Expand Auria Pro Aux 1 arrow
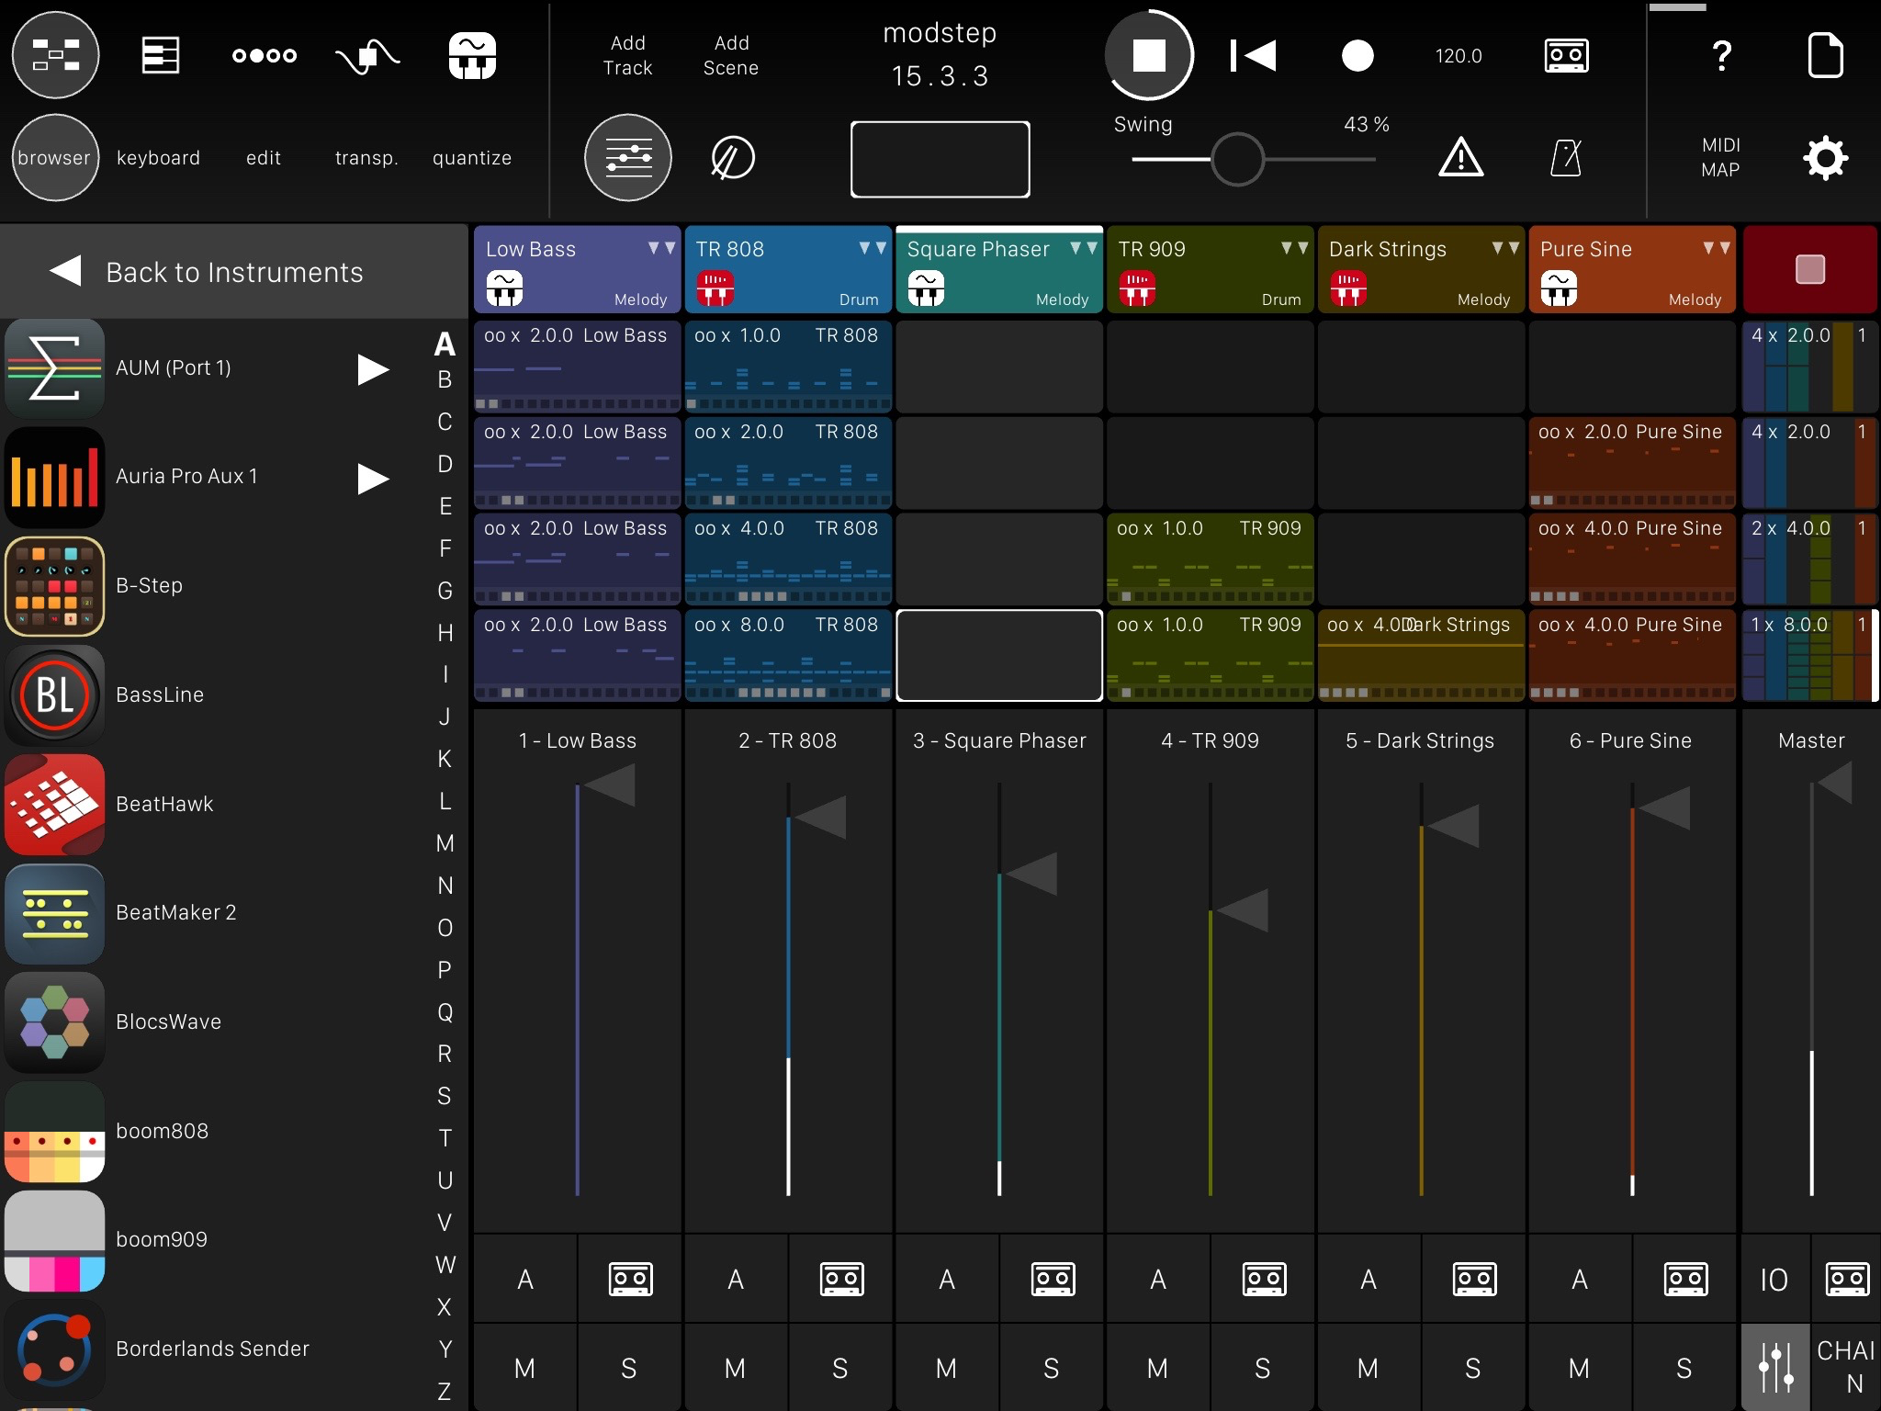The image size is (1881, 1411). (x=373, y=478)
